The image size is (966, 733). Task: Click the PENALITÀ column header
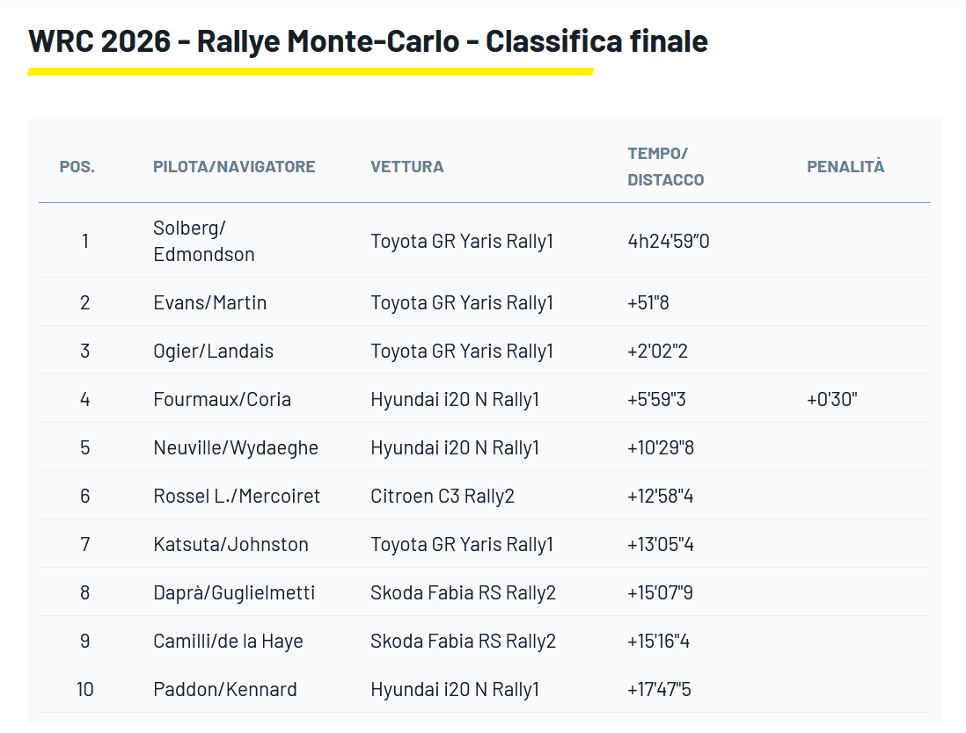click(x=845, y=167)
